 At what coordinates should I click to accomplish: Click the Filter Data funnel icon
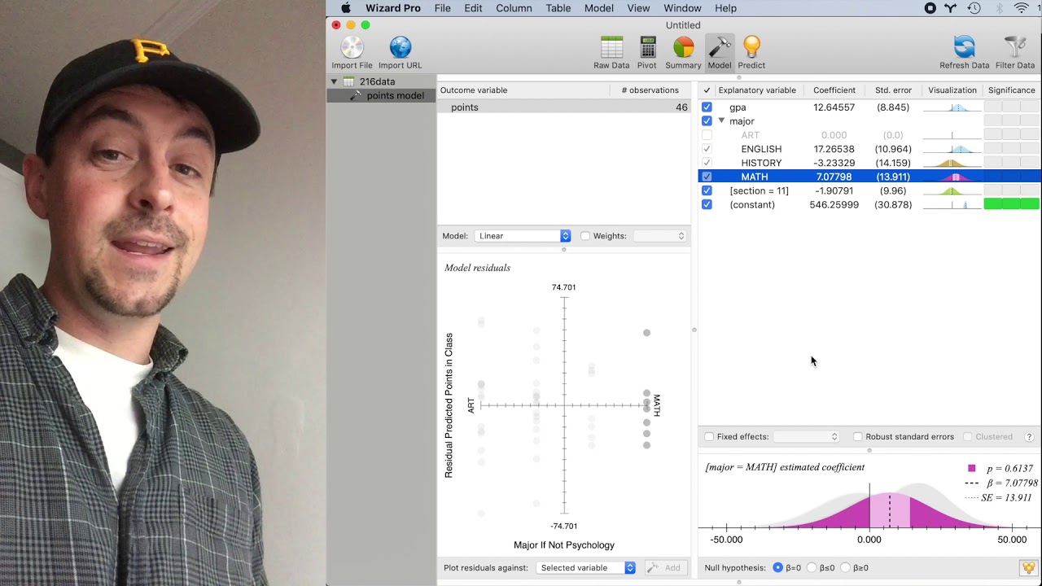click(x=1015, y=53)
